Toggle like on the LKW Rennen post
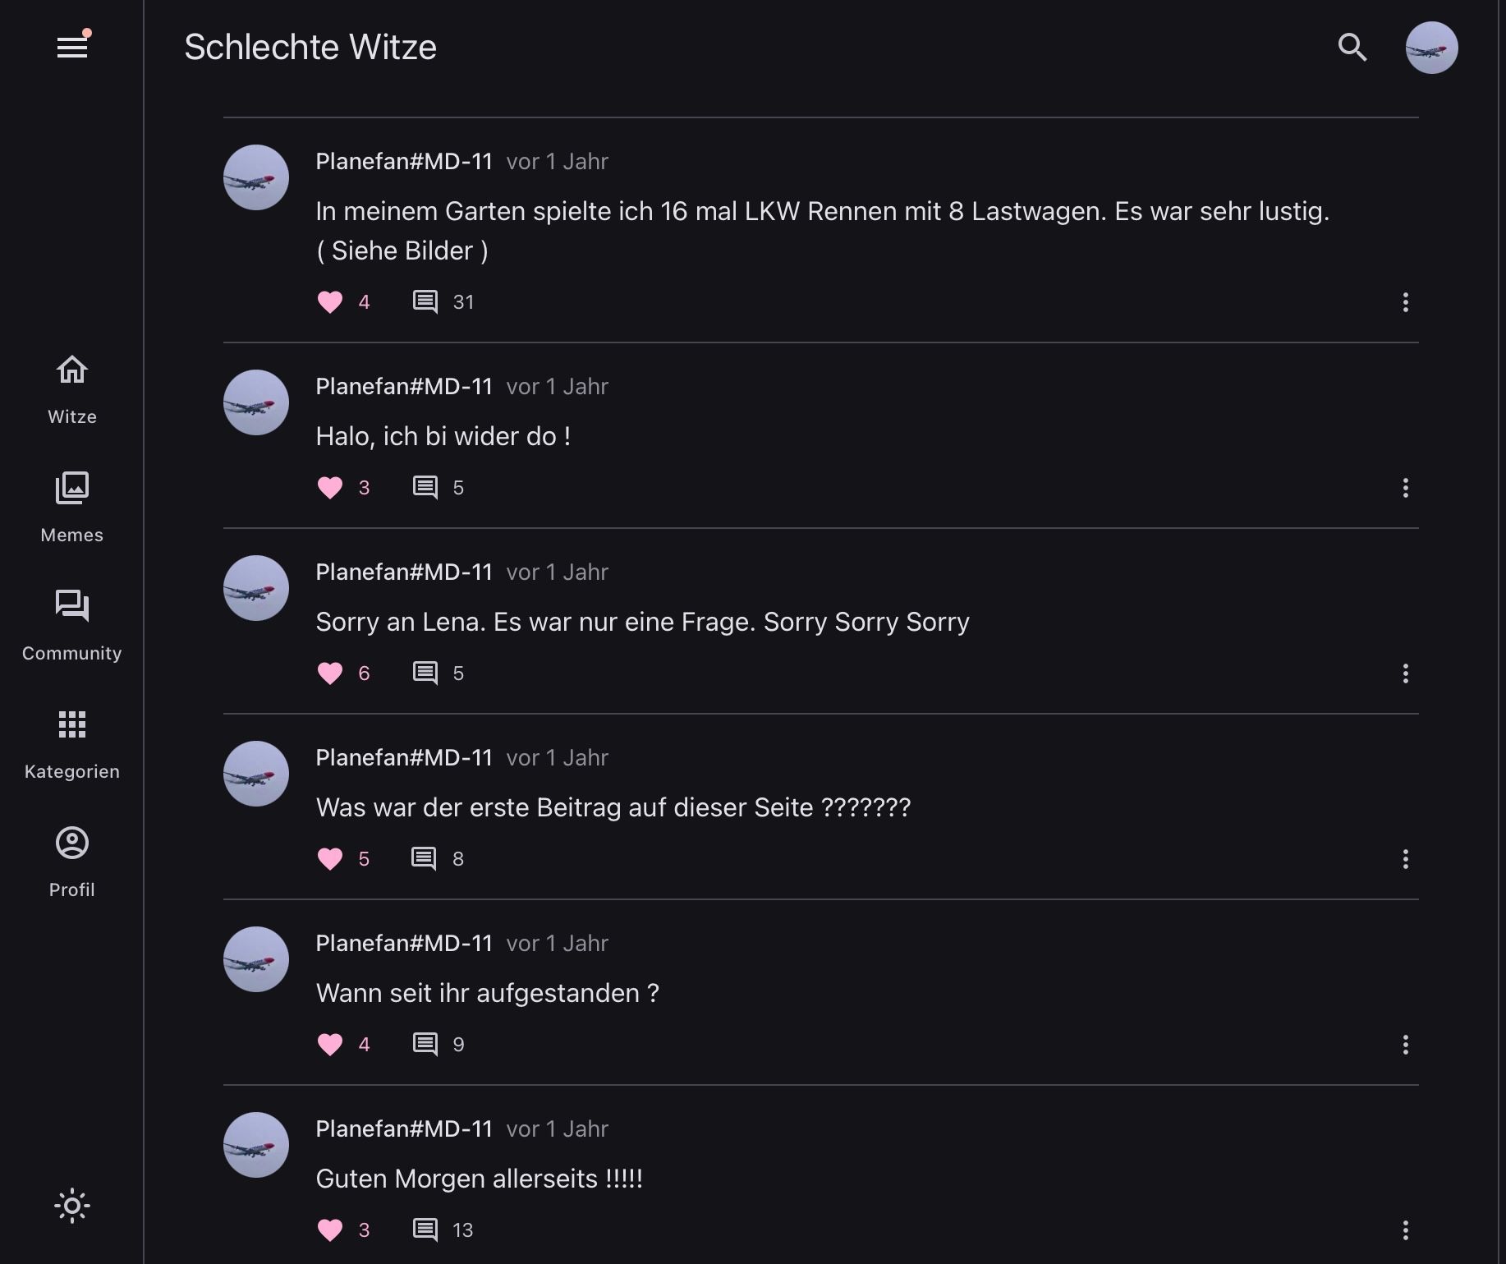 tap(330, 302)
